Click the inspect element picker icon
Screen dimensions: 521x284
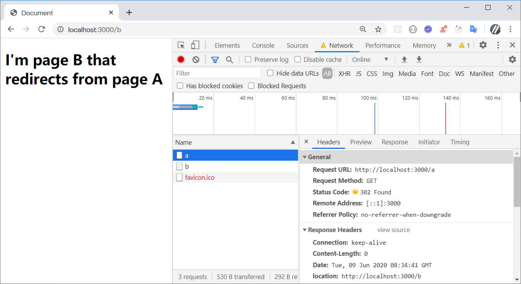point(181,45)
